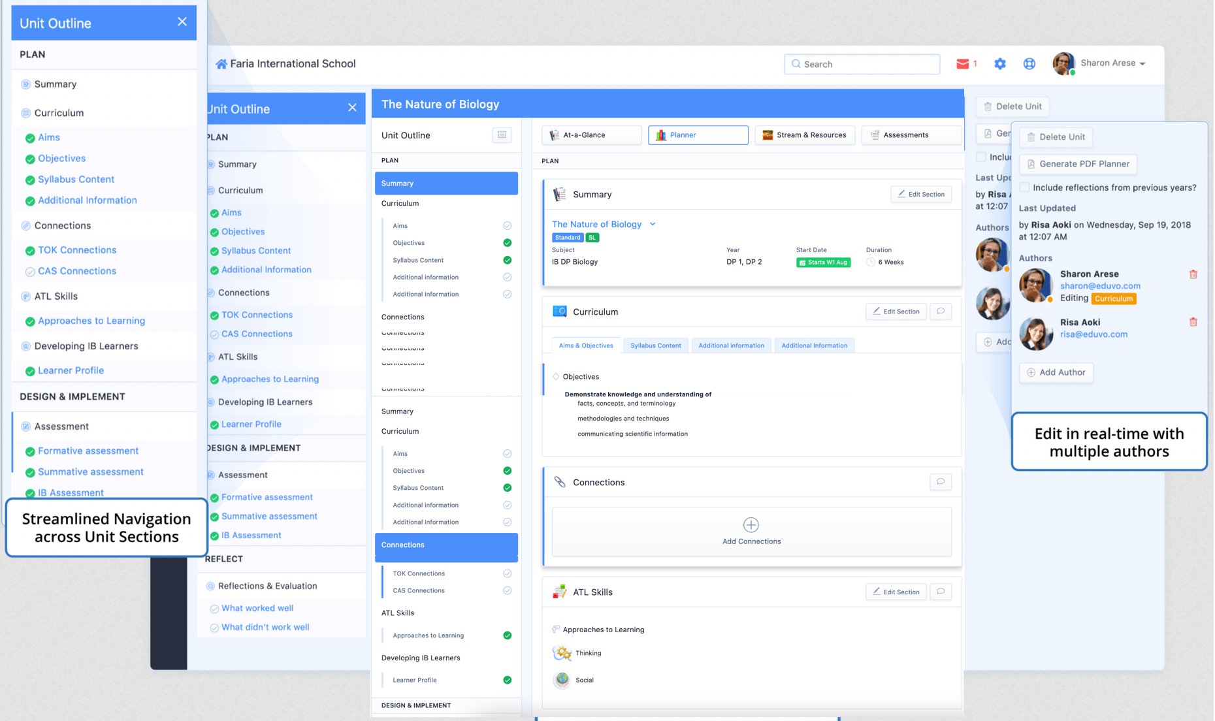Open settings via the gear icon
Screen dimensions: 1215x721
coord(1000,63)
